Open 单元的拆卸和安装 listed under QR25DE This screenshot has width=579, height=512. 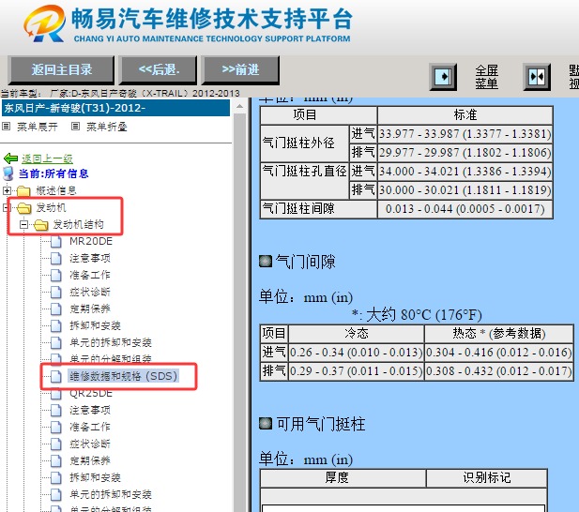[x=111, y=494]
